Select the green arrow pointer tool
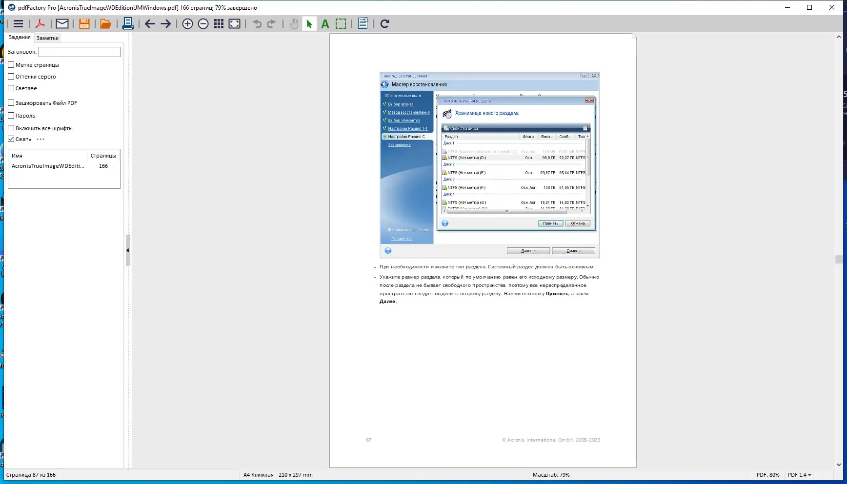The width and height of the screenshot is (847, 484). [x=309, y=24]
